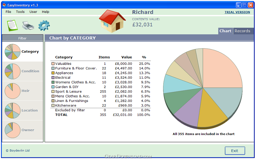Image resolution: width=256 pixels, height=159 pixels.
Task: Select the Condition filter pie chart
Action: point(13,71)
